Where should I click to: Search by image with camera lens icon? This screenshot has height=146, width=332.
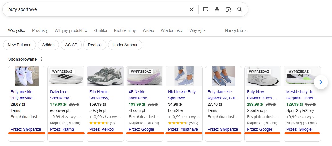228,9
